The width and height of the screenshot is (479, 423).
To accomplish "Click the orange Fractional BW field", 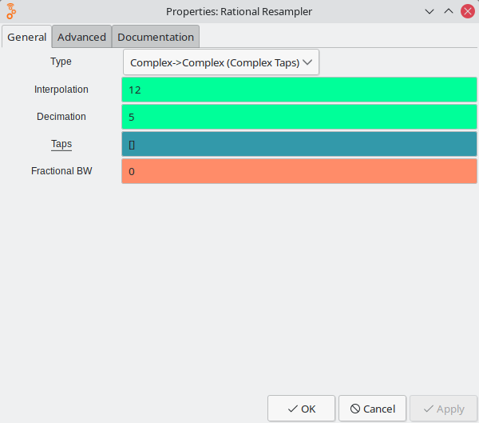I will pos(299,171).
